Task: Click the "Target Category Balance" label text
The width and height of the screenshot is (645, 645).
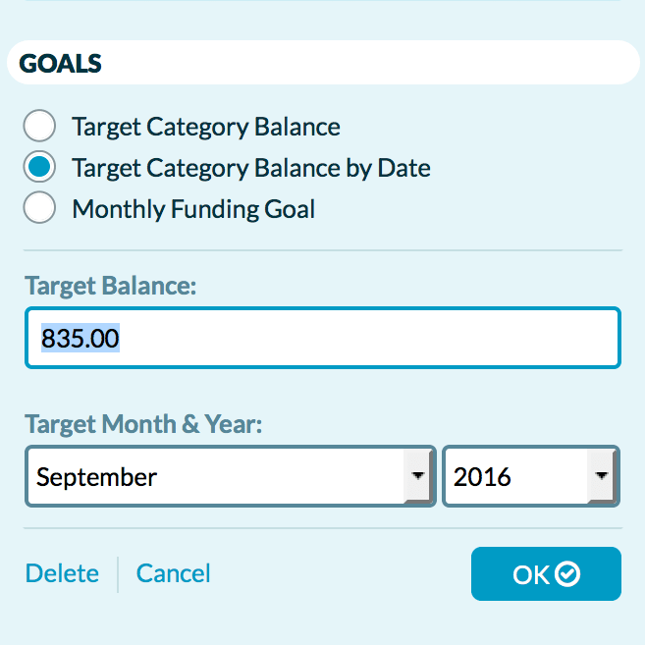Action: coord(206,127)
